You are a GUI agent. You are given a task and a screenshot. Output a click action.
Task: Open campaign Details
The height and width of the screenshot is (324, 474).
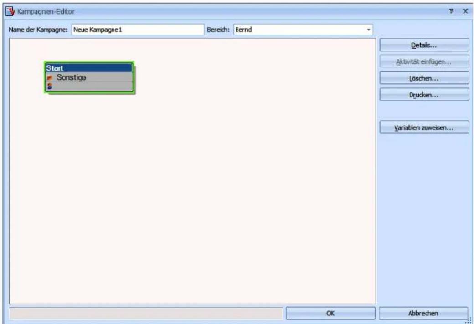coord(424,46)
